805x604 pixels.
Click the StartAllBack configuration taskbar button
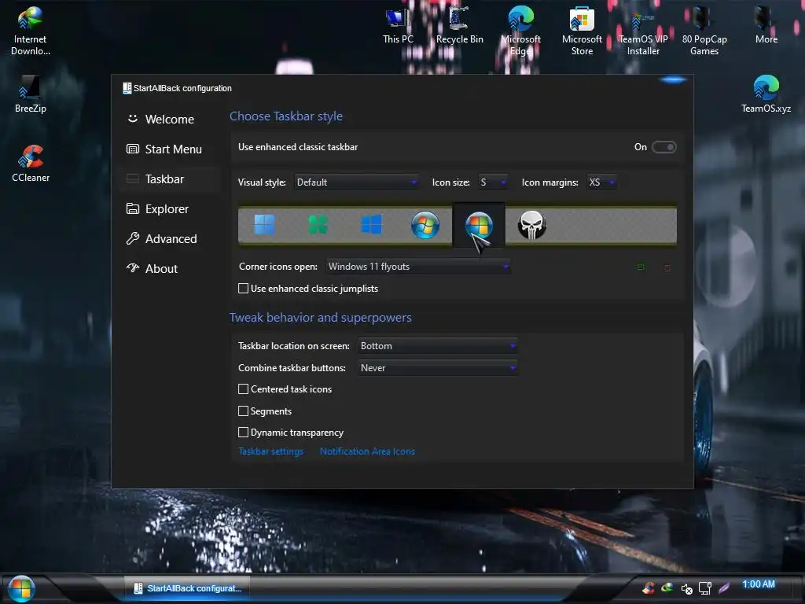click(x=187, y=588)
